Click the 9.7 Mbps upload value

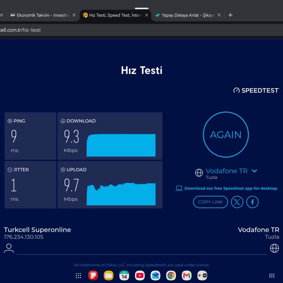71,185
